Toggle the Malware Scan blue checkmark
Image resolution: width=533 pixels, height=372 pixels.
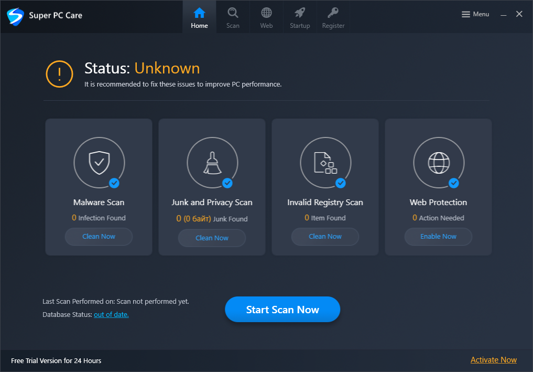(x=114, y=183)
